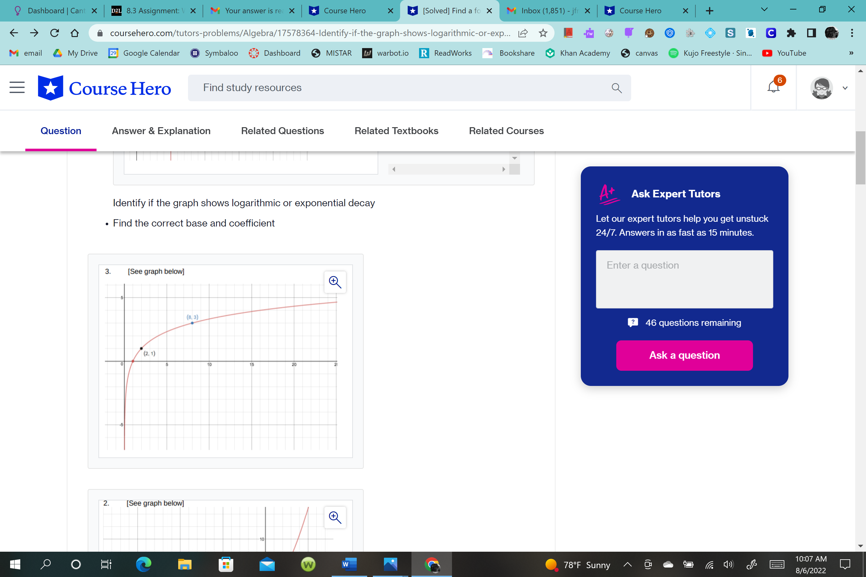Expand the hidden bookmarks overflow chevron

[851, 53]
